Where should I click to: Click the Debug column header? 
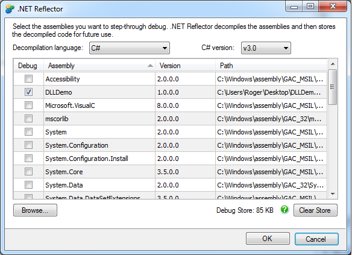[x=29, y=66]
